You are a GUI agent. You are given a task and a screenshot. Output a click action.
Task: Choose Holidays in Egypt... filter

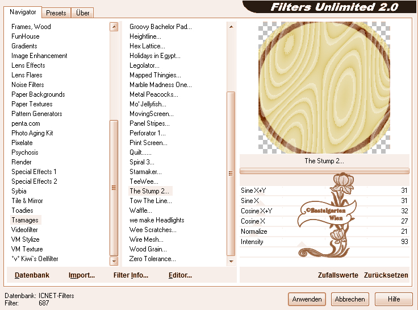[155, 56]
